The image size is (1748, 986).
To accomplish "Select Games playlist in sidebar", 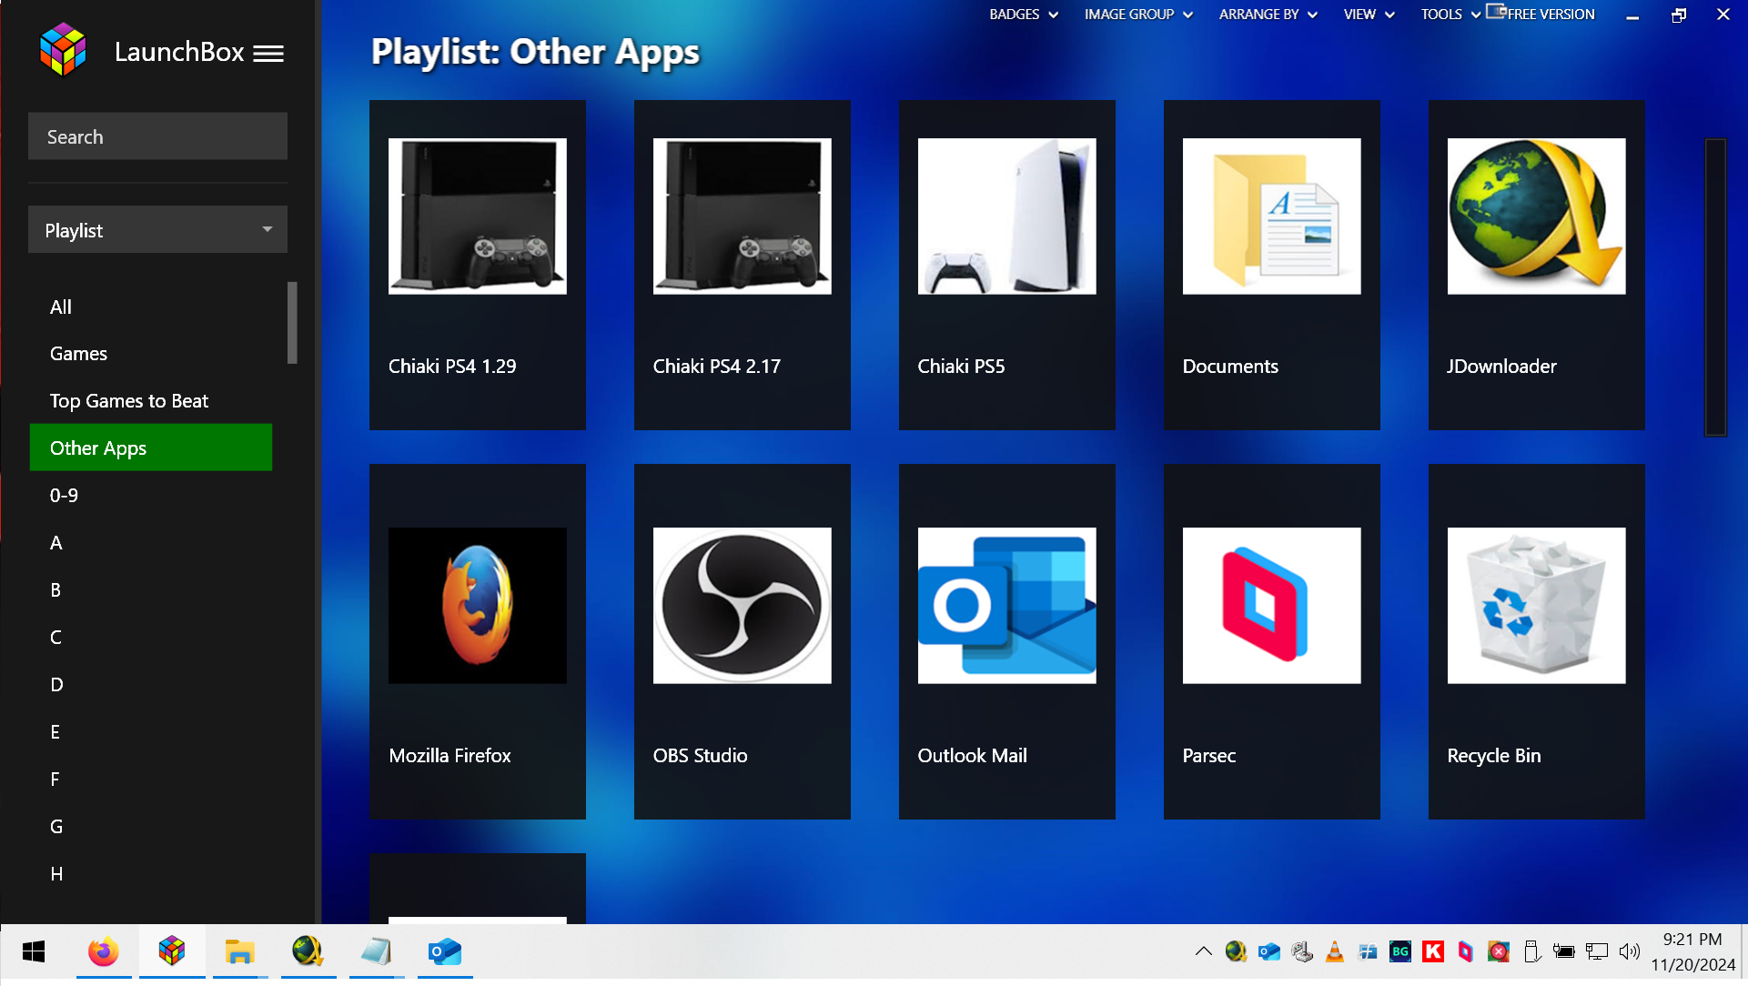I will coord(151,353).
